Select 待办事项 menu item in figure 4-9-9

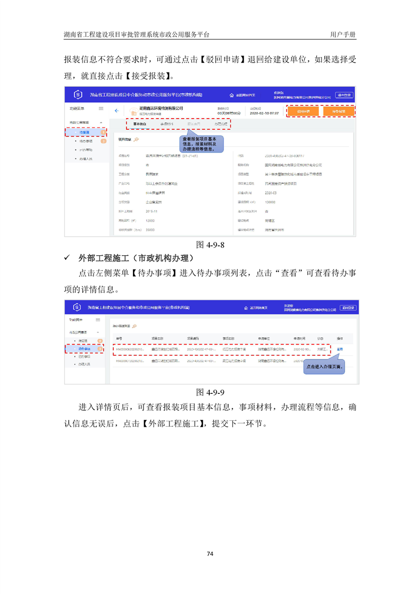point(84,349)
